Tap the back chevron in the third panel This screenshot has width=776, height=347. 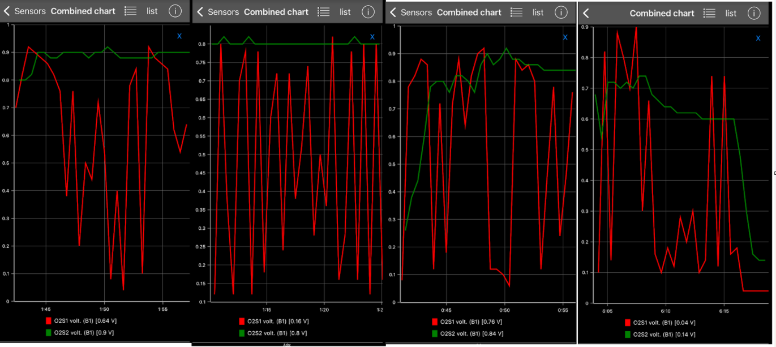(x=393, y=12)
